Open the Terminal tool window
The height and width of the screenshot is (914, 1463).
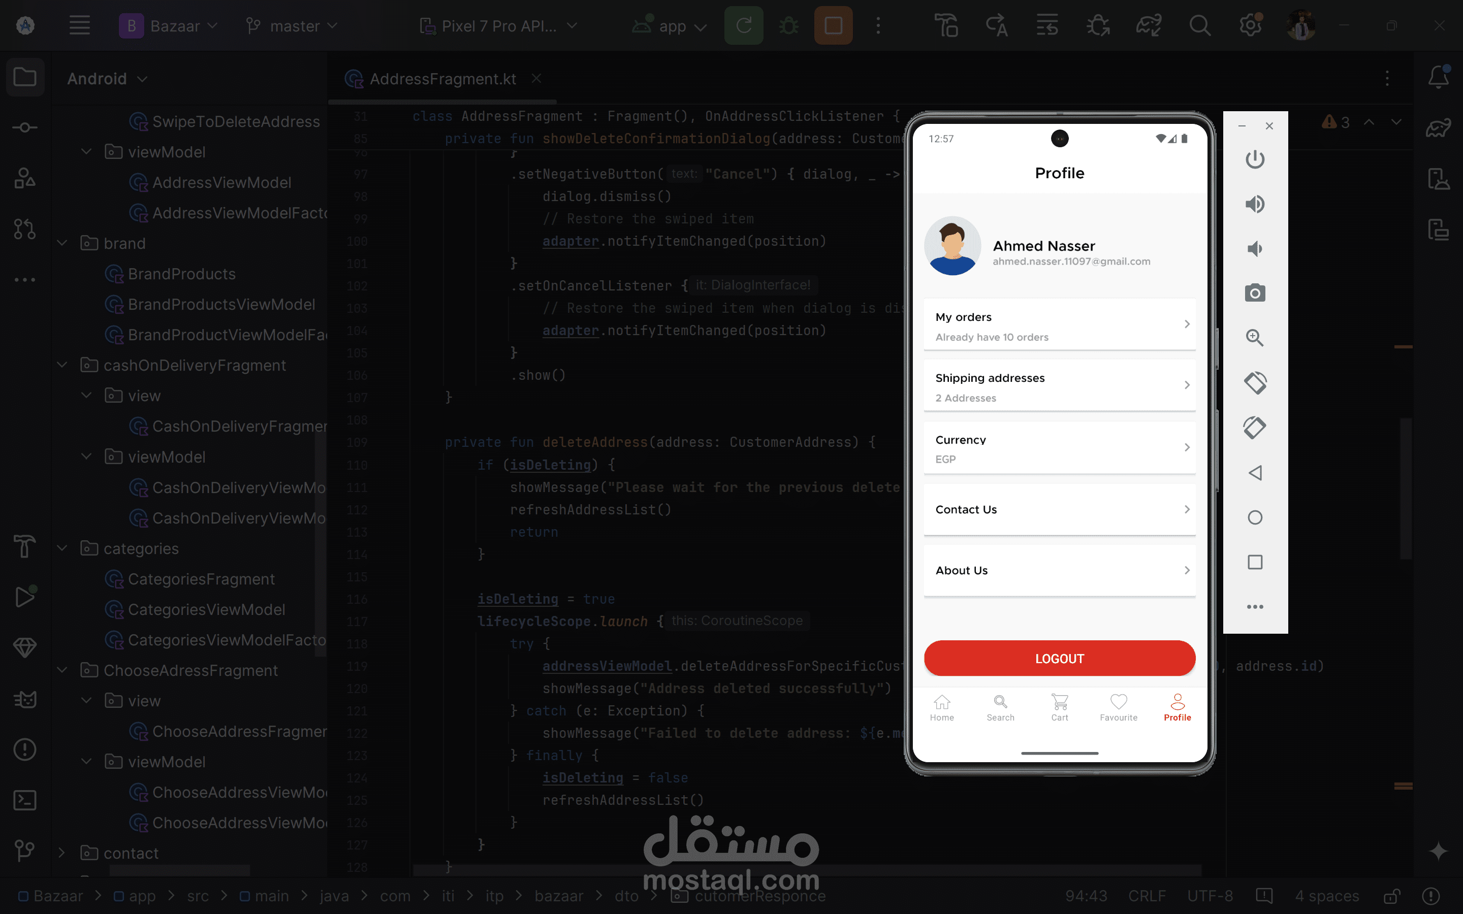tap(24, 800)
